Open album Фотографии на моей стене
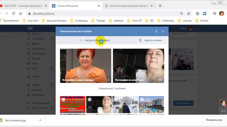227x127 pixels. pyautogui.click(x=139, y=66)
